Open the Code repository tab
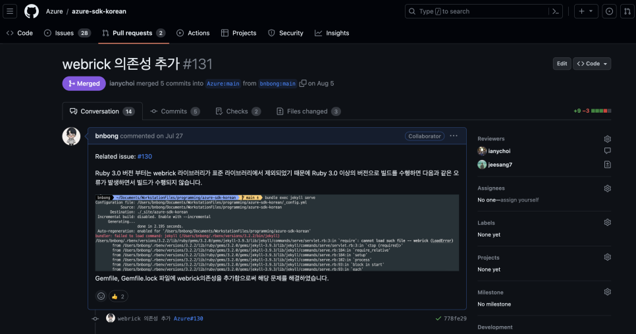The image size is (636, 334). (20, 33)
